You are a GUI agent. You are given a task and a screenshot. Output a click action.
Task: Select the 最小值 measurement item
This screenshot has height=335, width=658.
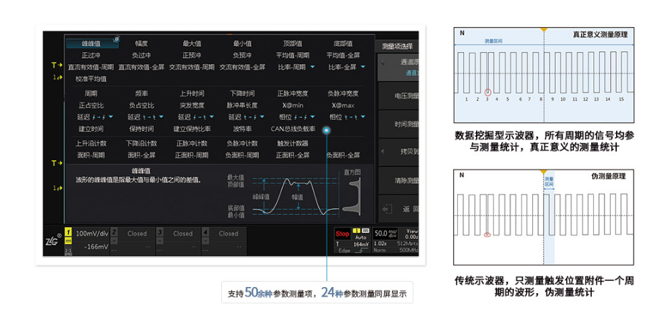[x=242, y=44]
